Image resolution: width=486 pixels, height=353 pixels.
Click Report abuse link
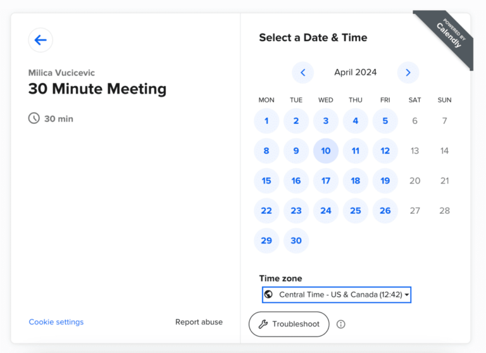[x=199, y=322]
